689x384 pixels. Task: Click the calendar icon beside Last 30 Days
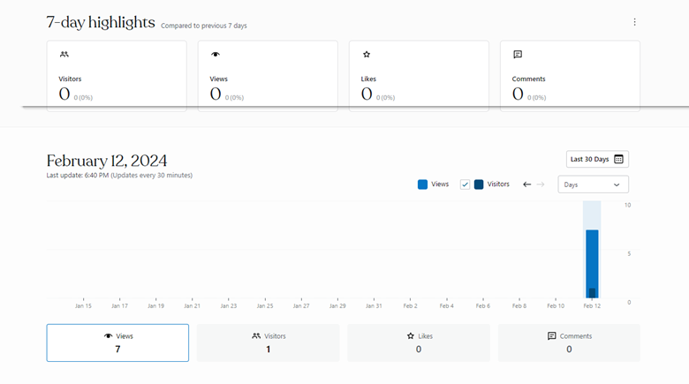pos(618,159)
